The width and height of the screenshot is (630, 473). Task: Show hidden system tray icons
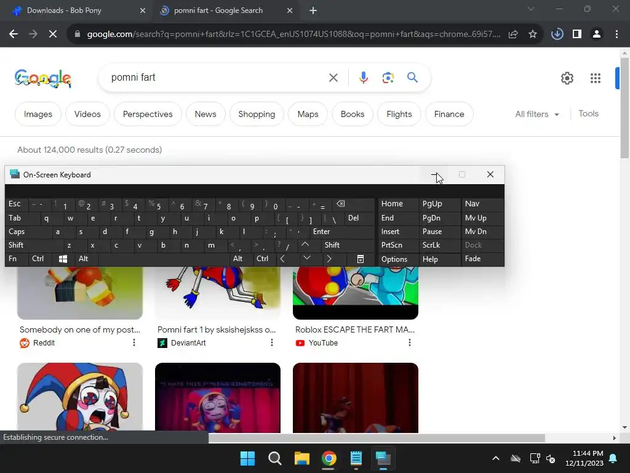point(496,458)
